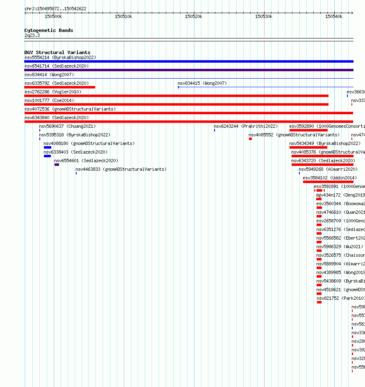This screenshot has width=365, height=387.
Task: Select the red bar under nsv5434349
Action: [308, 147]
